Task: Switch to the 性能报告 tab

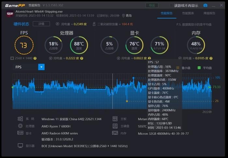Action: click(167, 13)
